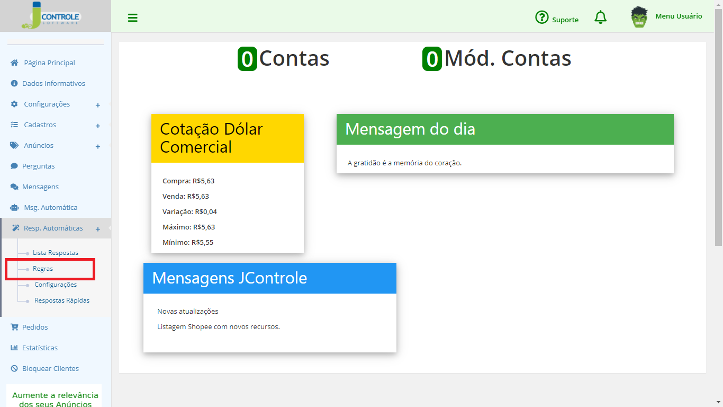Open Lista Respostas submenu item
723x407 pixels.
(56, 253)
